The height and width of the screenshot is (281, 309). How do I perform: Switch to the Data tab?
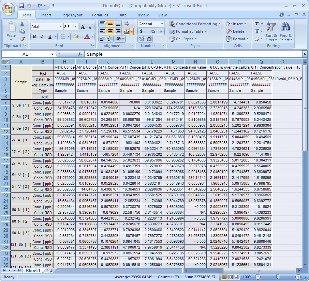122,15
